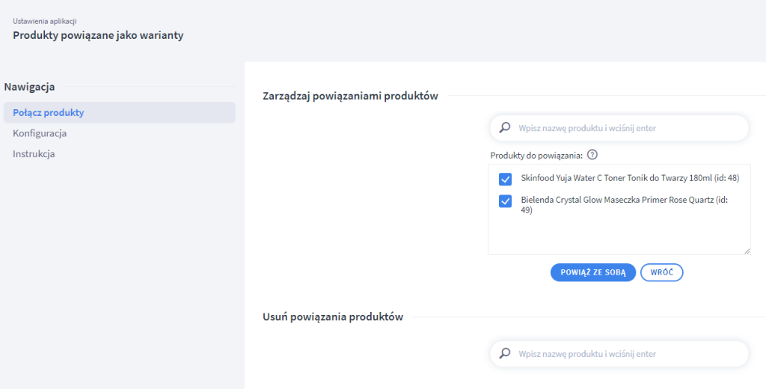766x389 pixels.
Task: Click the WRÓĆ button
Action: [661, 272]
